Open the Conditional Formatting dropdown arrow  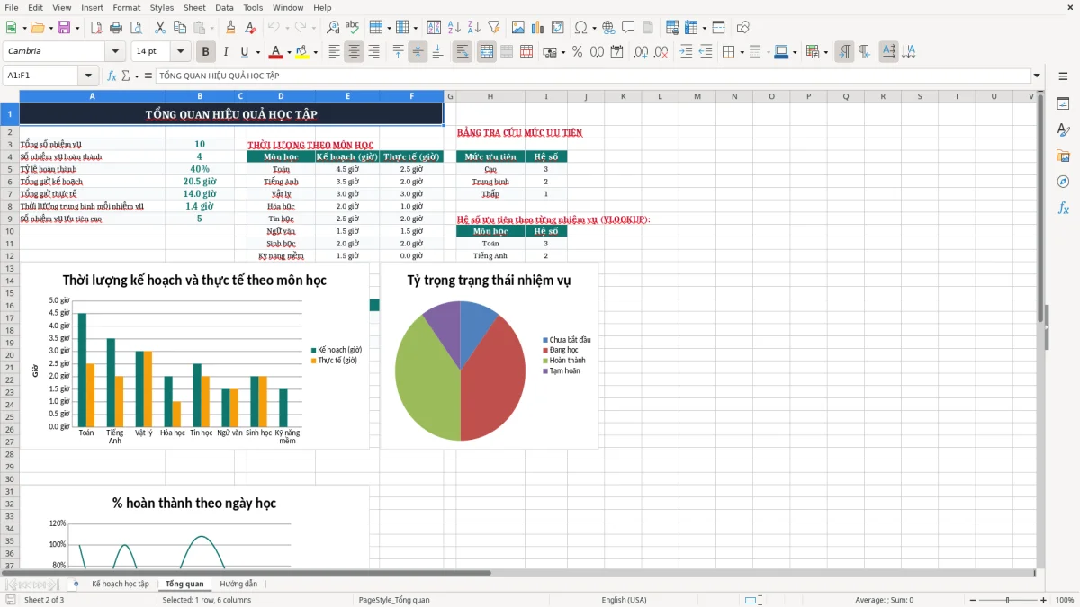click(x=825, y=52)
